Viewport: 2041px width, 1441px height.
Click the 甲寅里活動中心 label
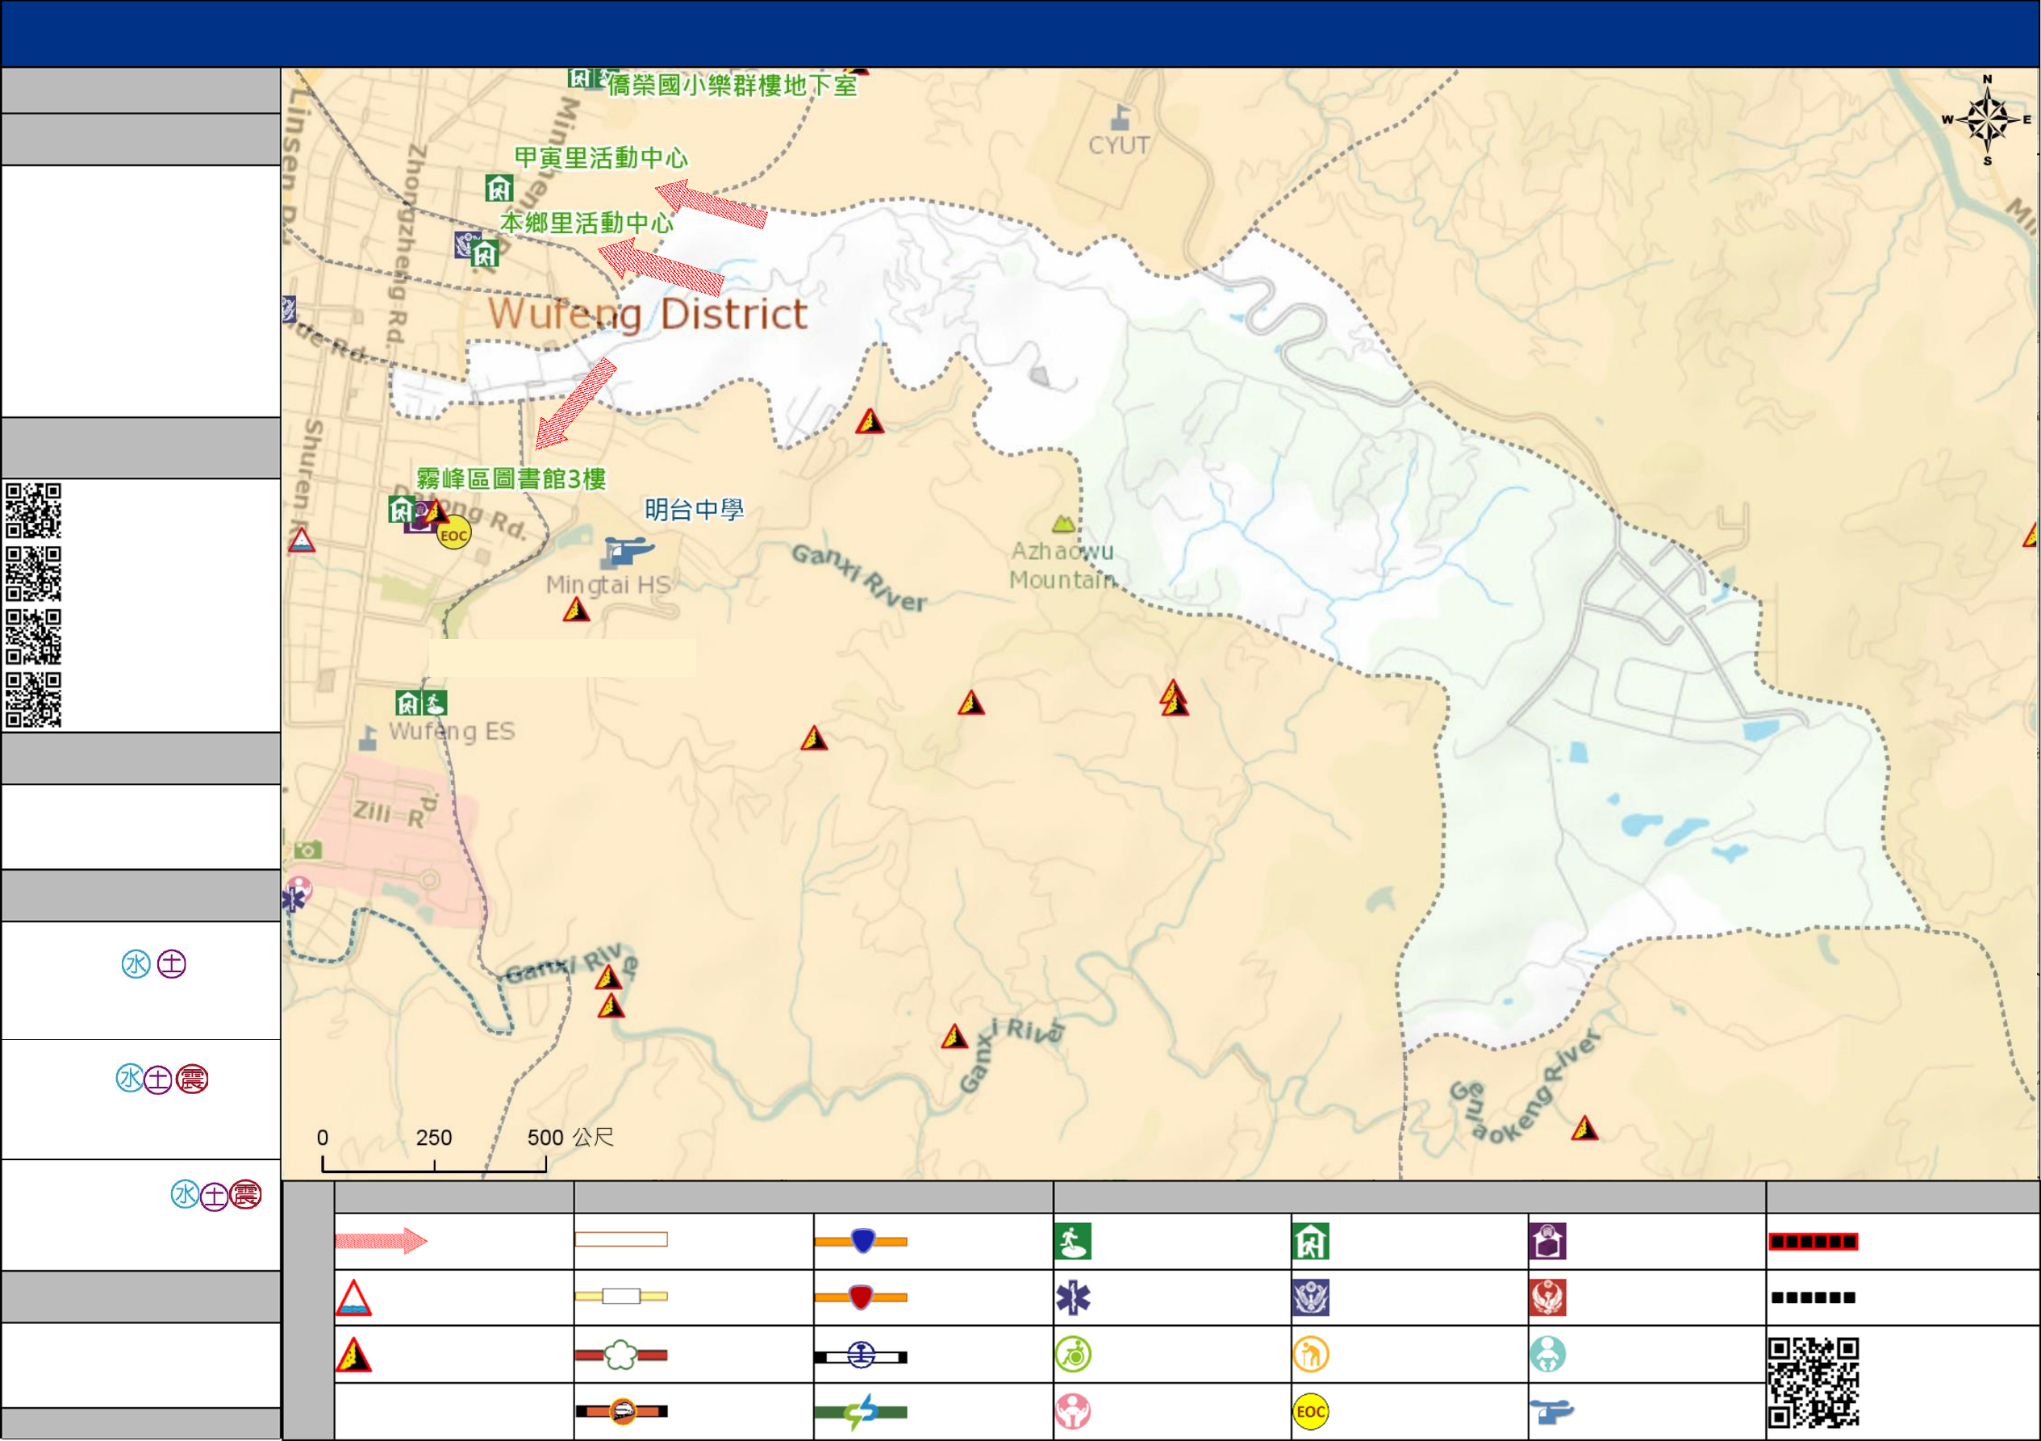click(601, 157)
